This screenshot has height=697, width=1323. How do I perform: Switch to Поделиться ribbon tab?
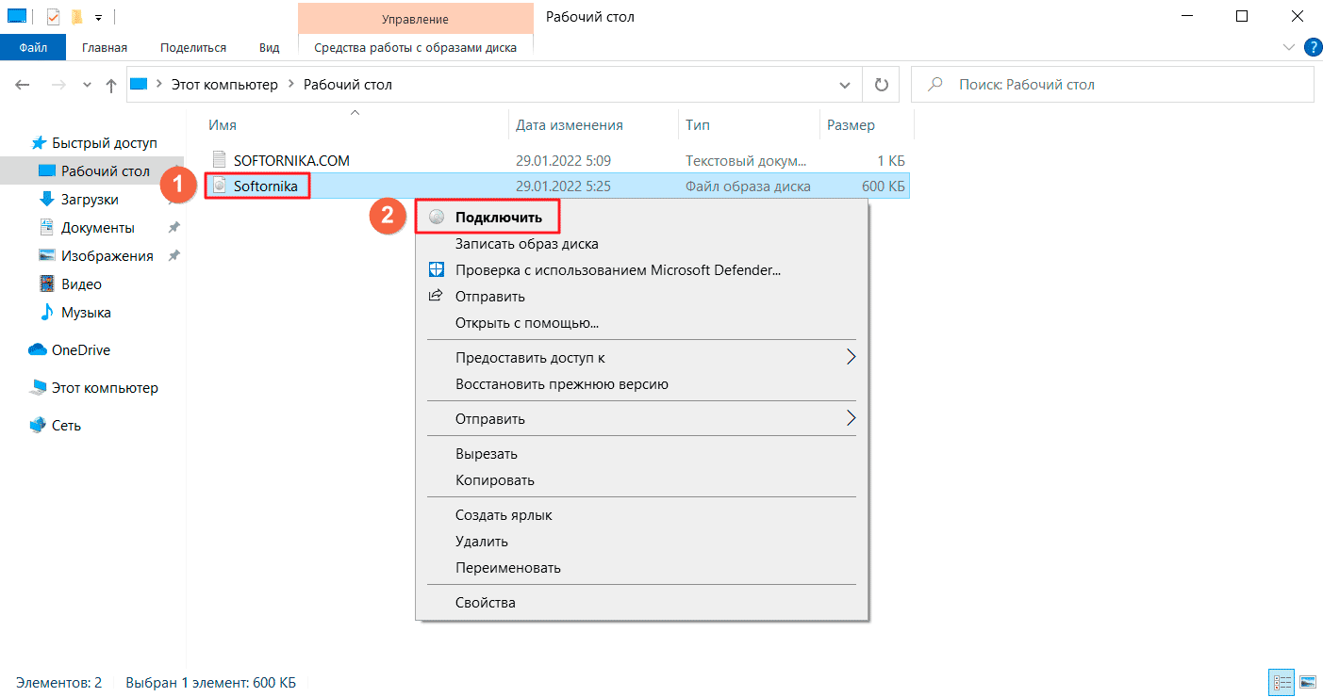pos(193,47)
